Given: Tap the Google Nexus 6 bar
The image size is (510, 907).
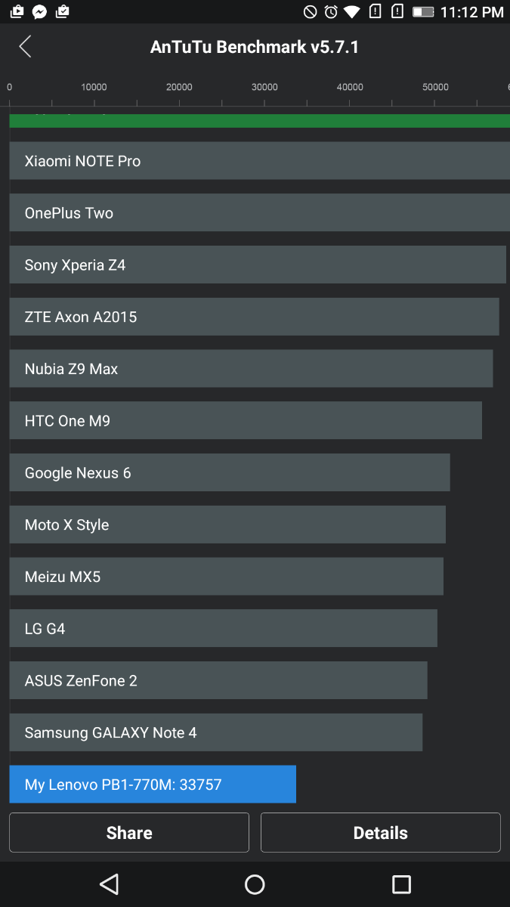Looking at the screenshot, I should (x=230, y=473).
